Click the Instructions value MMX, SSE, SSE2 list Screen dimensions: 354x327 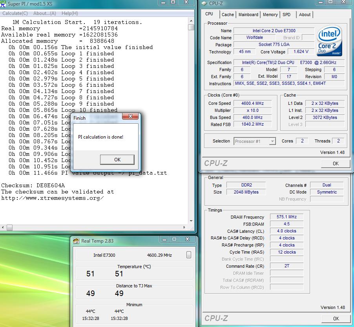tap(289, 83)
